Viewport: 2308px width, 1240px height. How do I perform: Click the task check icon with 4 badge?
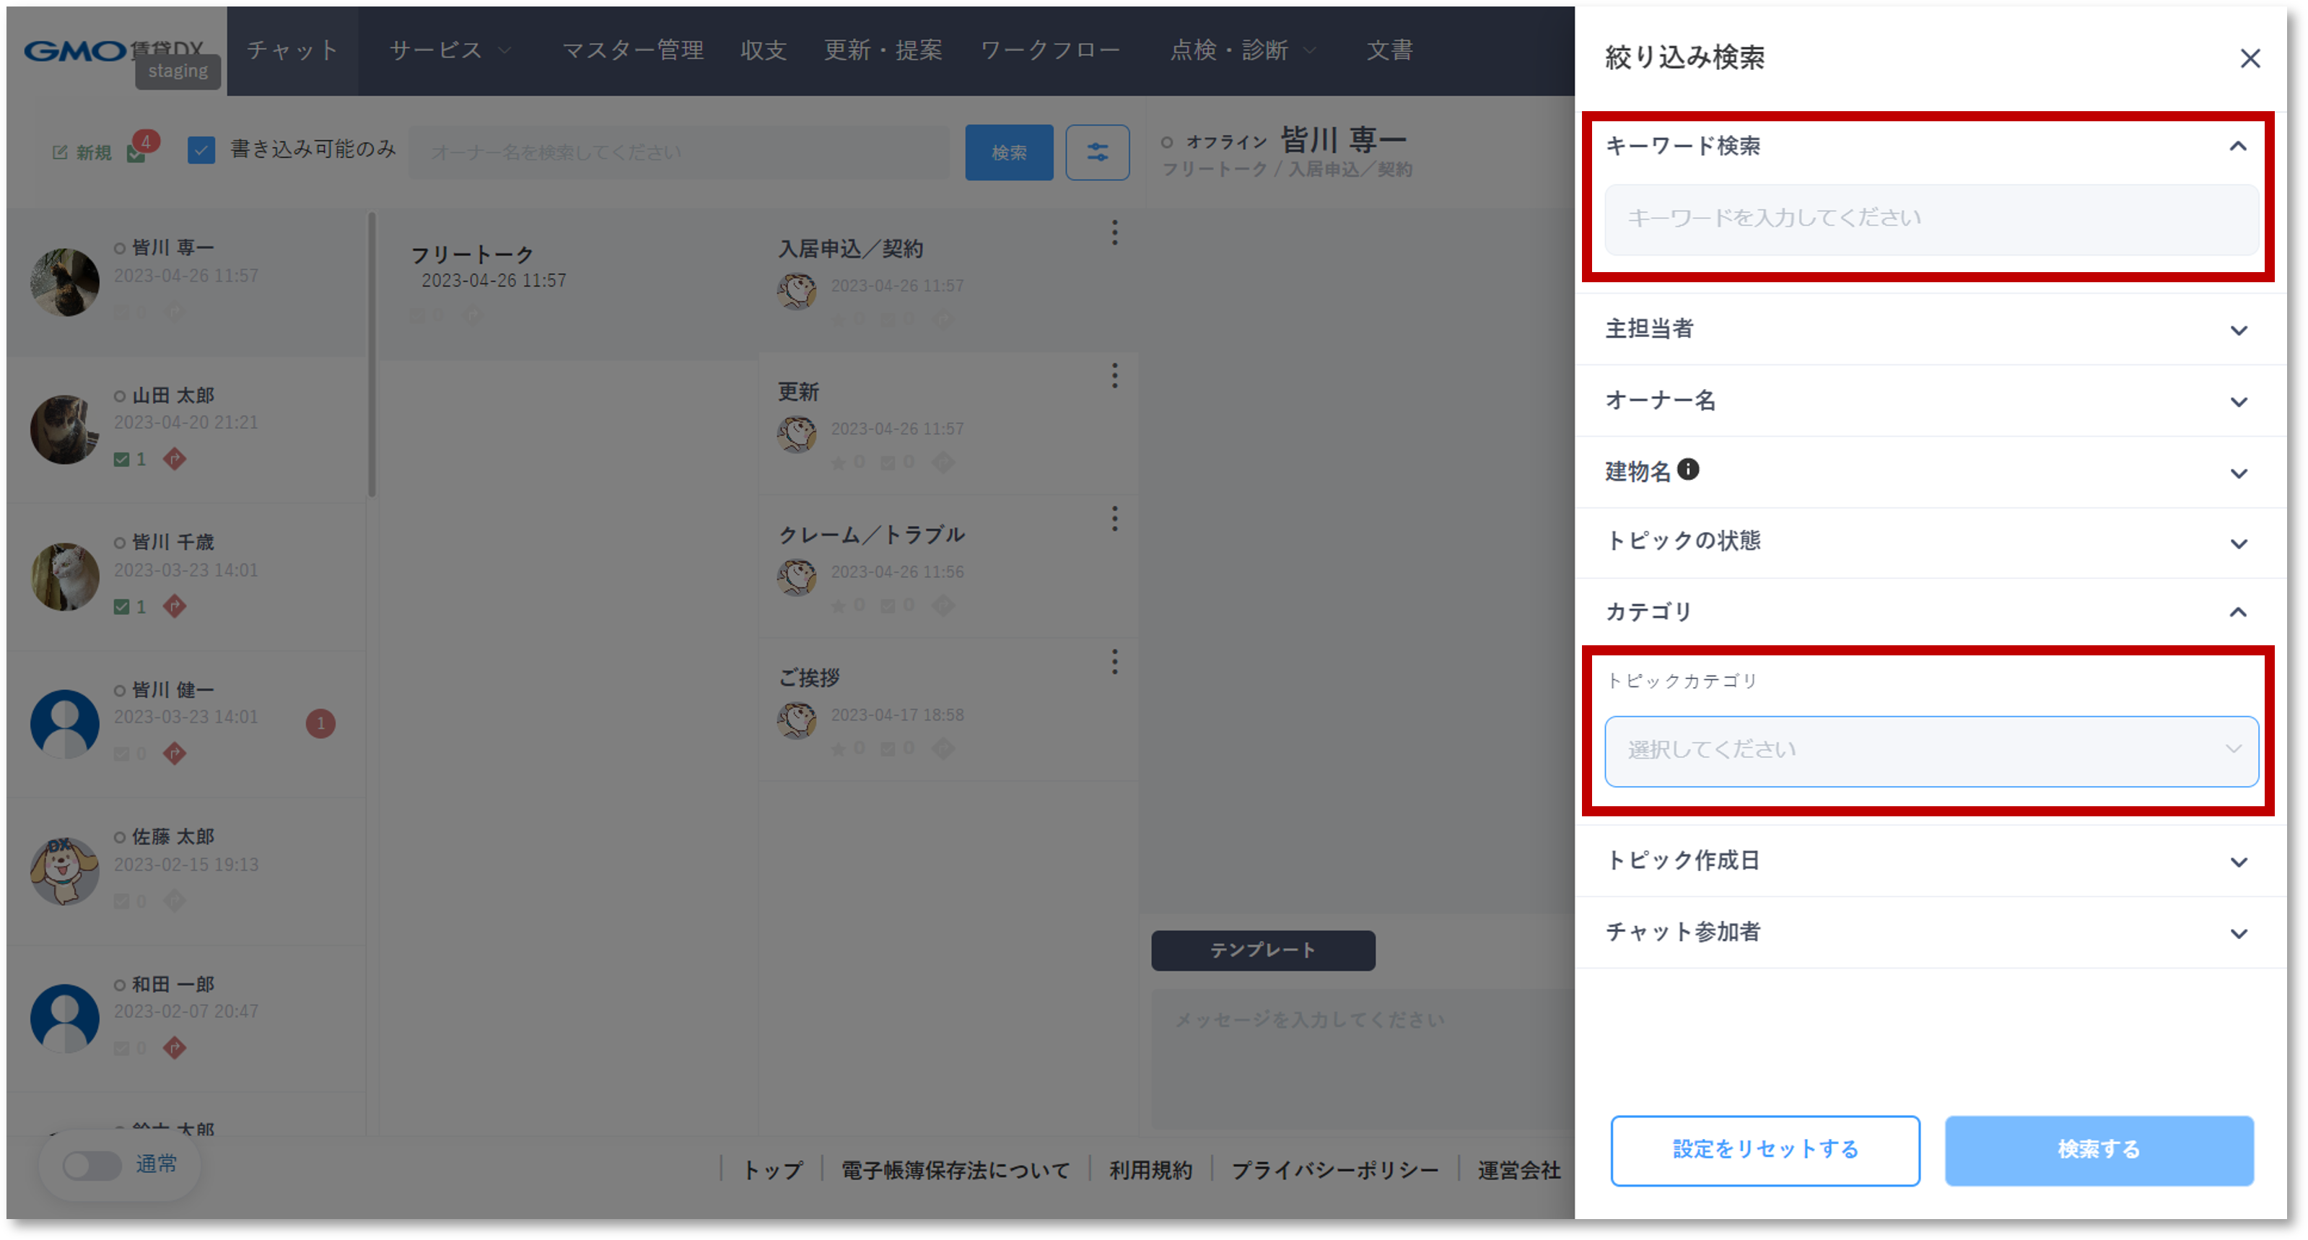(136, 153)
